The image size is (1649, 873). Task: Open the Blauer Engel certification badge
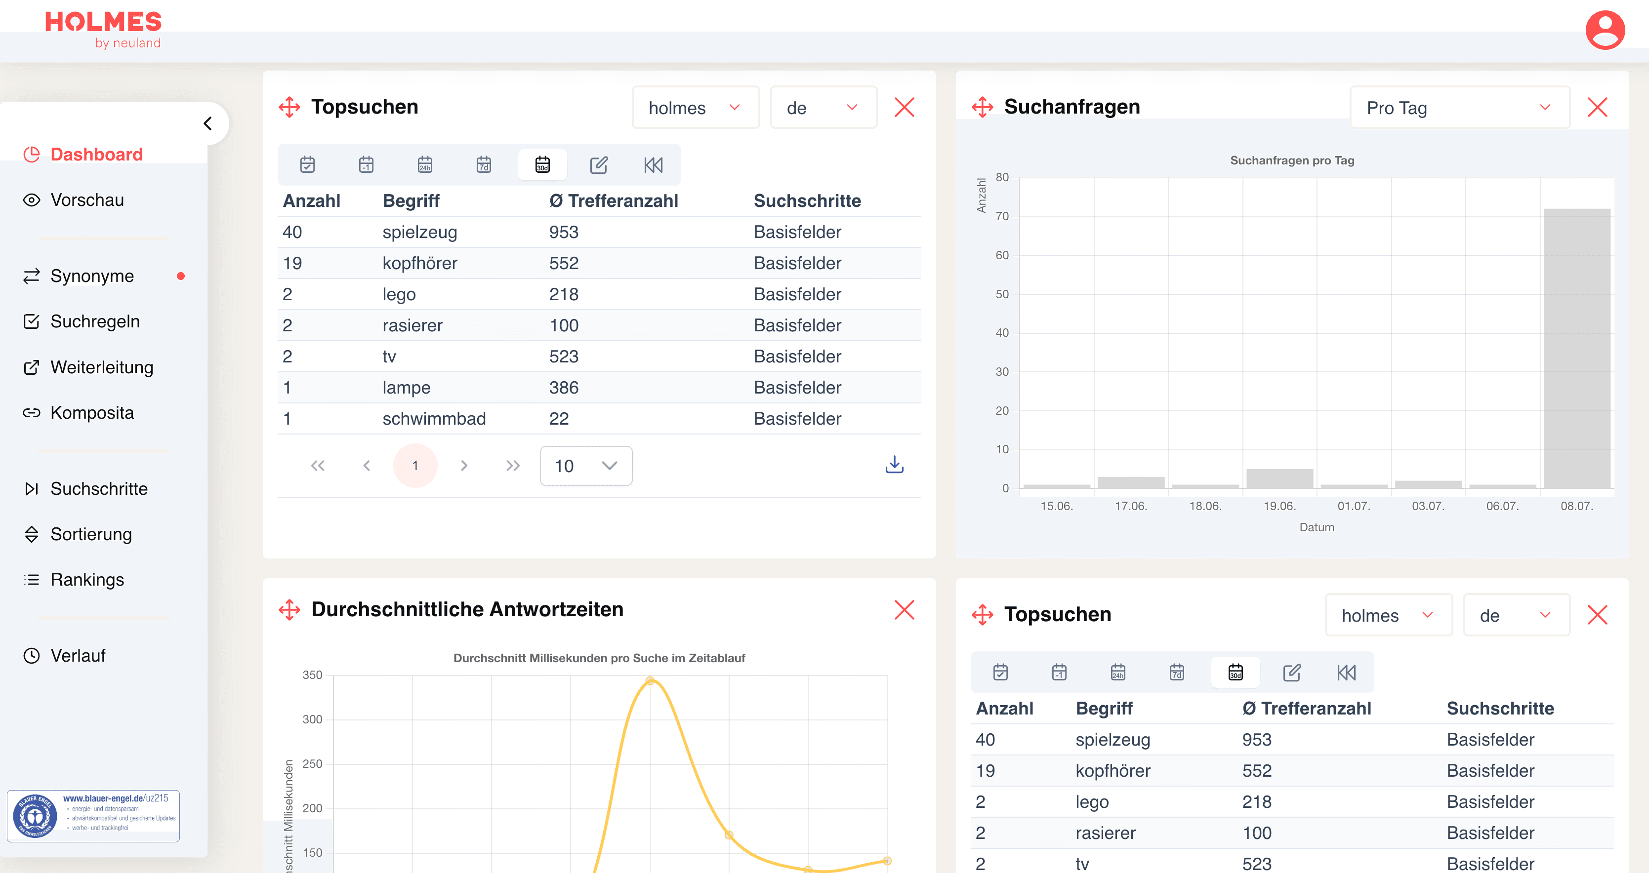tap(93, 815)
